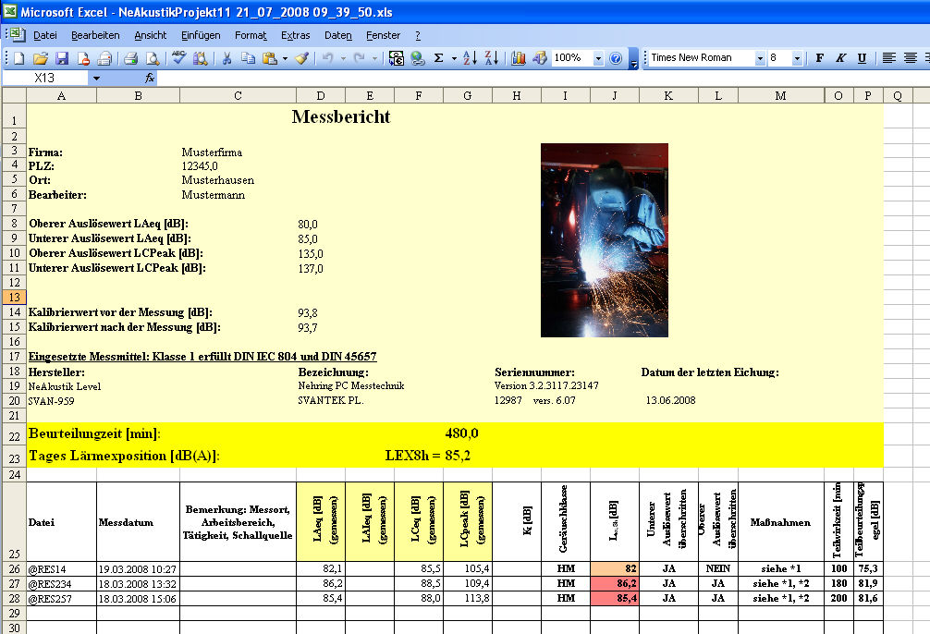Expand the Times New Roman font dropdown
The image size is (930, 634).
pyautogui.click(x=760, y=58)
